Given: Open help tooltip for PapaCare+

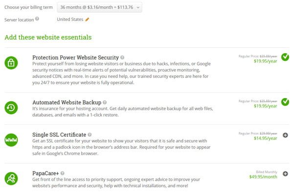Looking at the screenshot, I should (63, 173).
